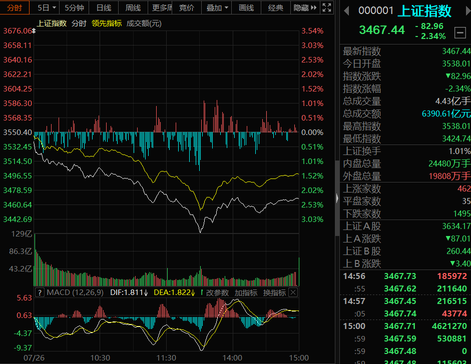Switch to the 周线 weekly chart
Viewport: 471px width, 364px height.
pyautogui.click(x=133, y=7)
